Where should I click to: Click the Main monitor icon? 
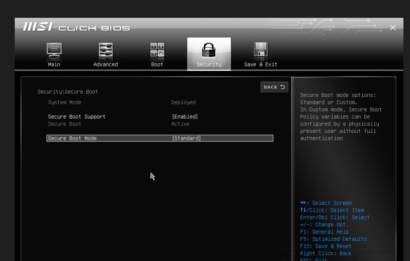[54, 50]
